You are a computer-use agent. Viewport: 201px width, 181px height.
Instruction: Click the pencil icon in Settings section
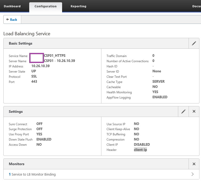click(x=183, y=112)
